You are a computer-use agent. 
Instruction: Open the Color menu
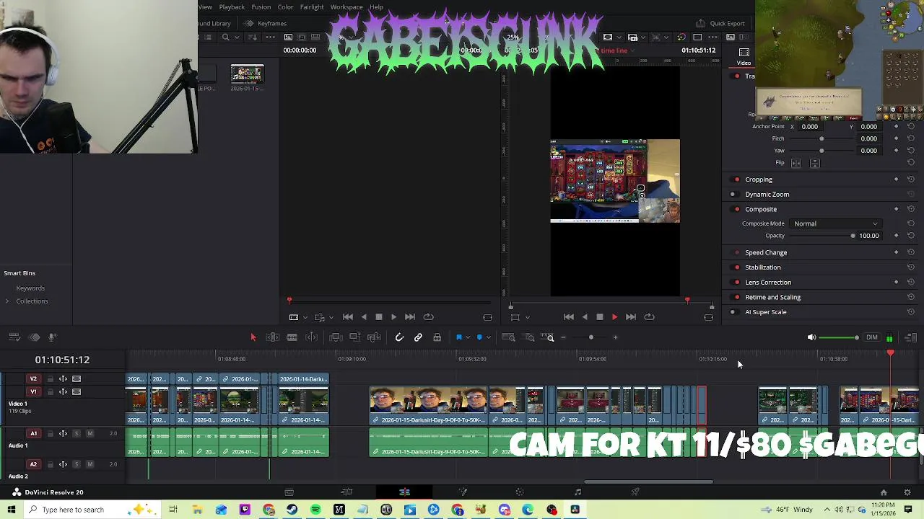[285, 7]
